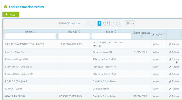Sort the table by Nome column

tap(34, 31)
